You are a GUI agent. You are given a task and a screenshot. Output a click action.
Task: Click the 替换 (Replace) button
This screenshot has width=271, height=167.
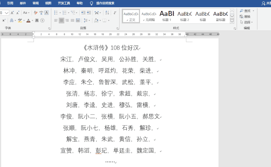245,17
